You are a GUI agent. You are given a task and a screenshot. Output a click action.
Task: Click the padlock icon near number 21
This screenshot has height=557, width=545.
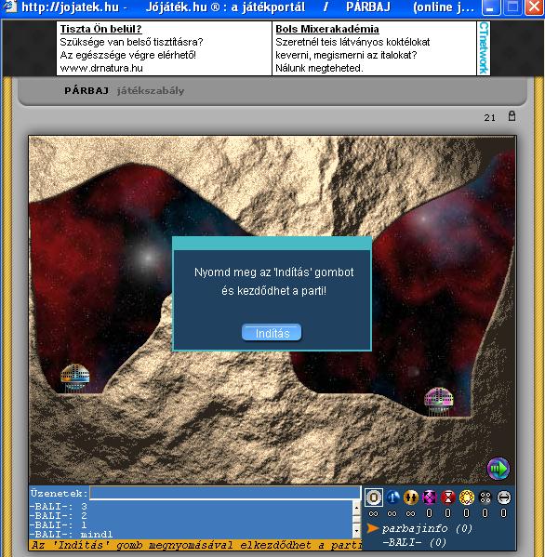pyautogui.click(x=512, y=116)
